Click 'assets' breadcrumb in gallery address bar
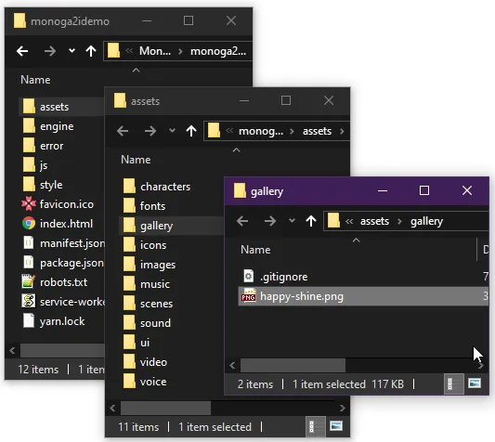Viewport: 495px width, 442px height. tap(374, 221)
